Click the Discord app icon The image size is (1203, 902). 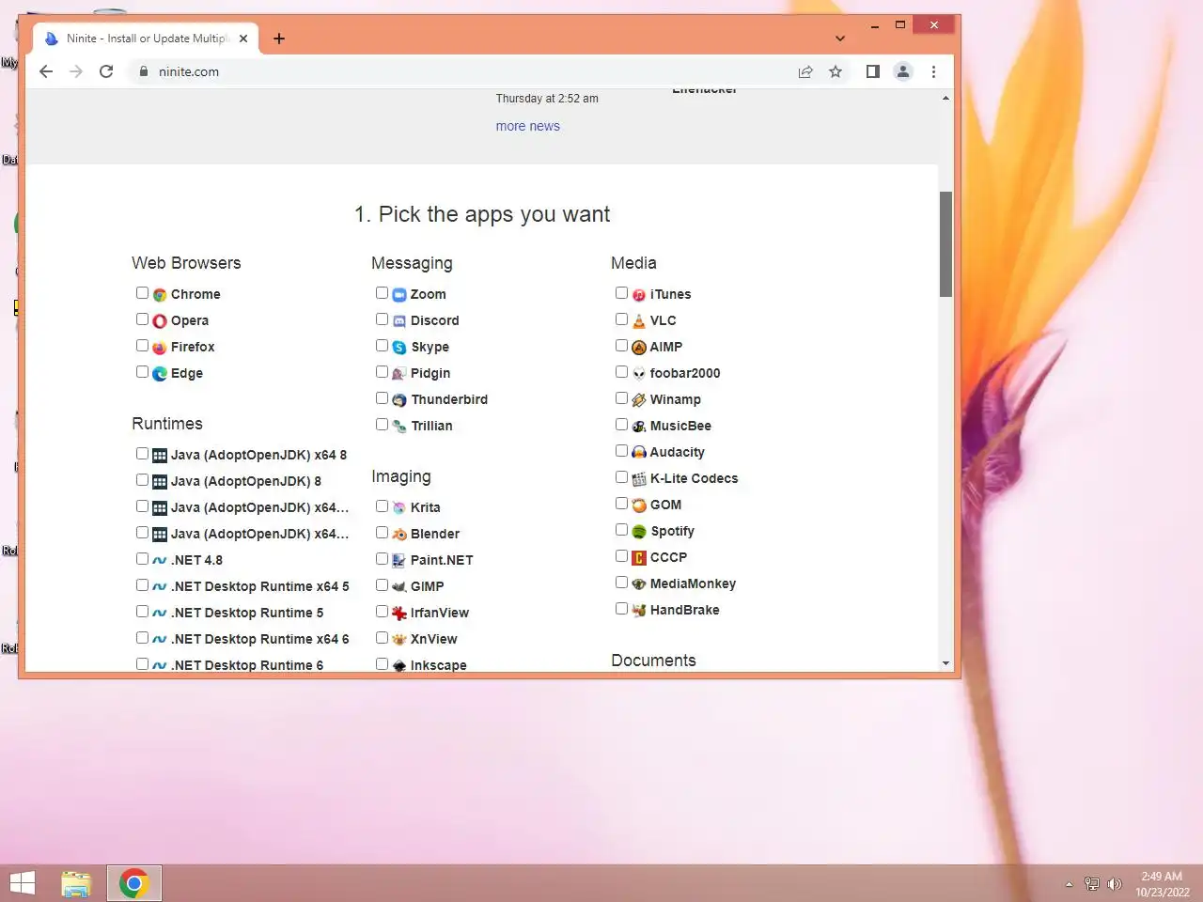(x=399, y=321)
